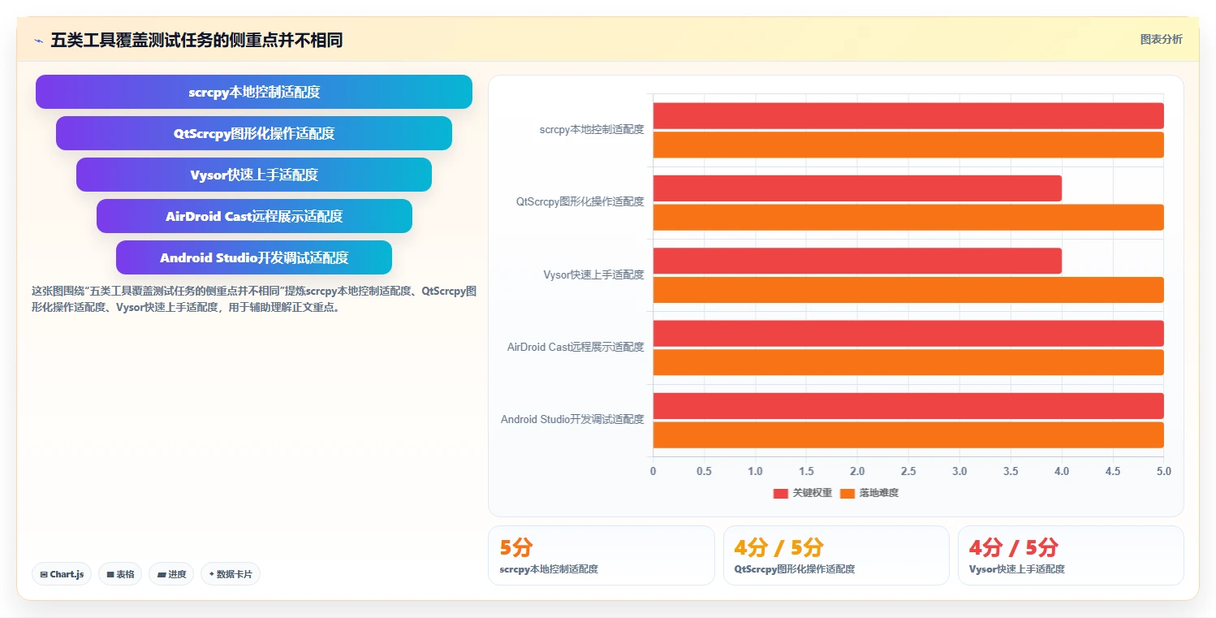
Task: Click the 数据卡片 sparkle icon
Action: coord(212,574)
